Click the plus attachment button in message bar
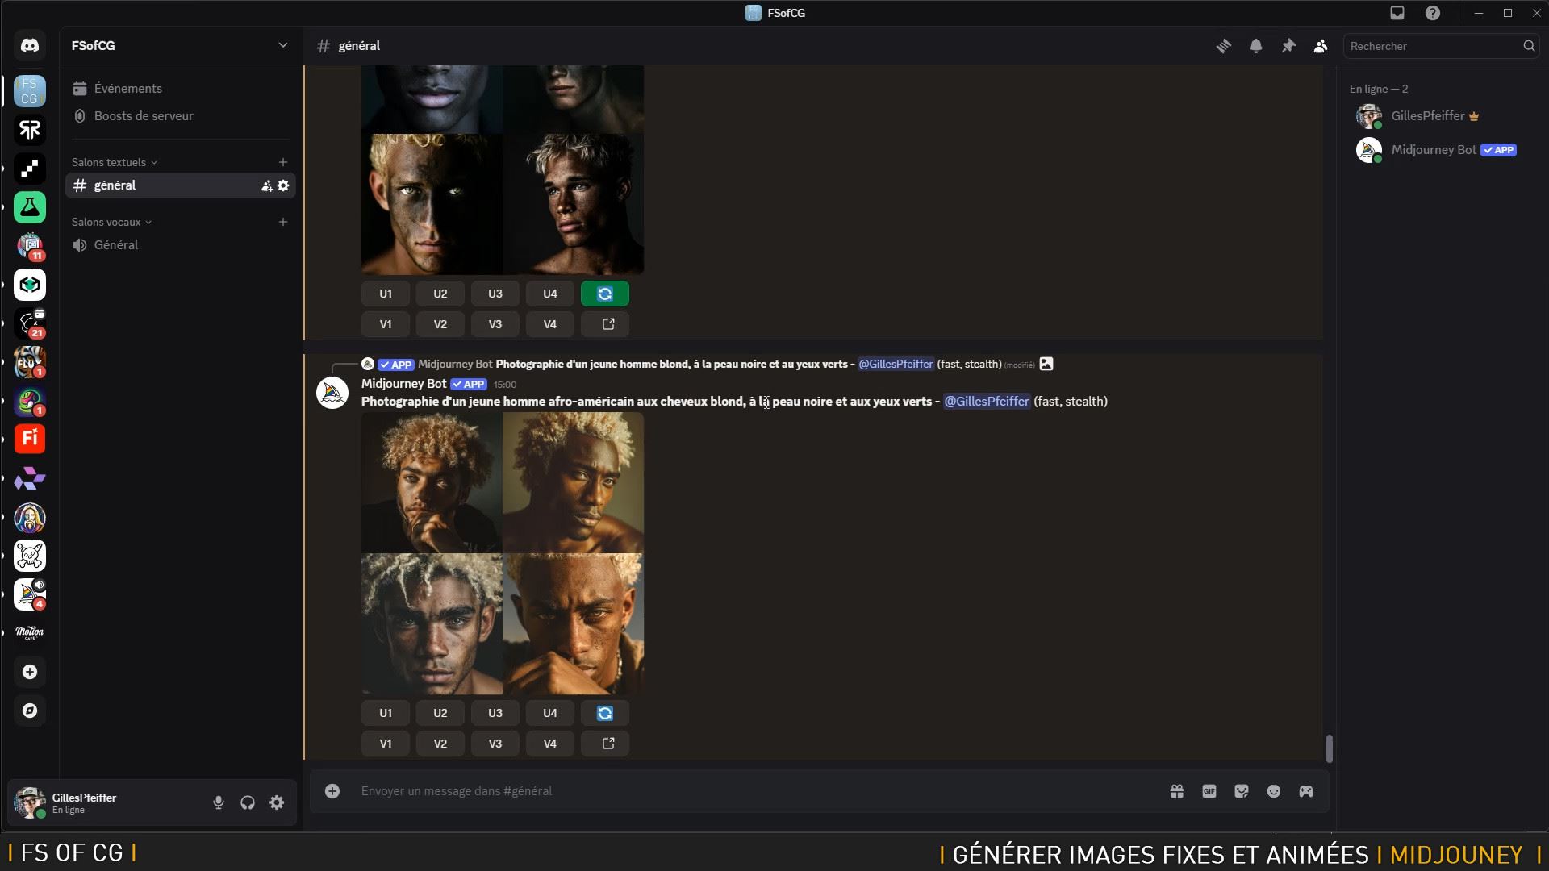 pos(332,791)
